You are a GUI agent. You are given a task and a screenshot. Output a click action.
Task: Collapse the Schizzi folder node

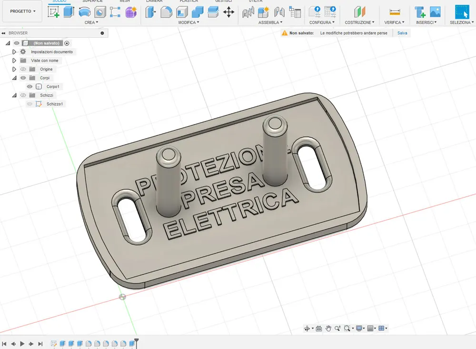tap(14, 95)
